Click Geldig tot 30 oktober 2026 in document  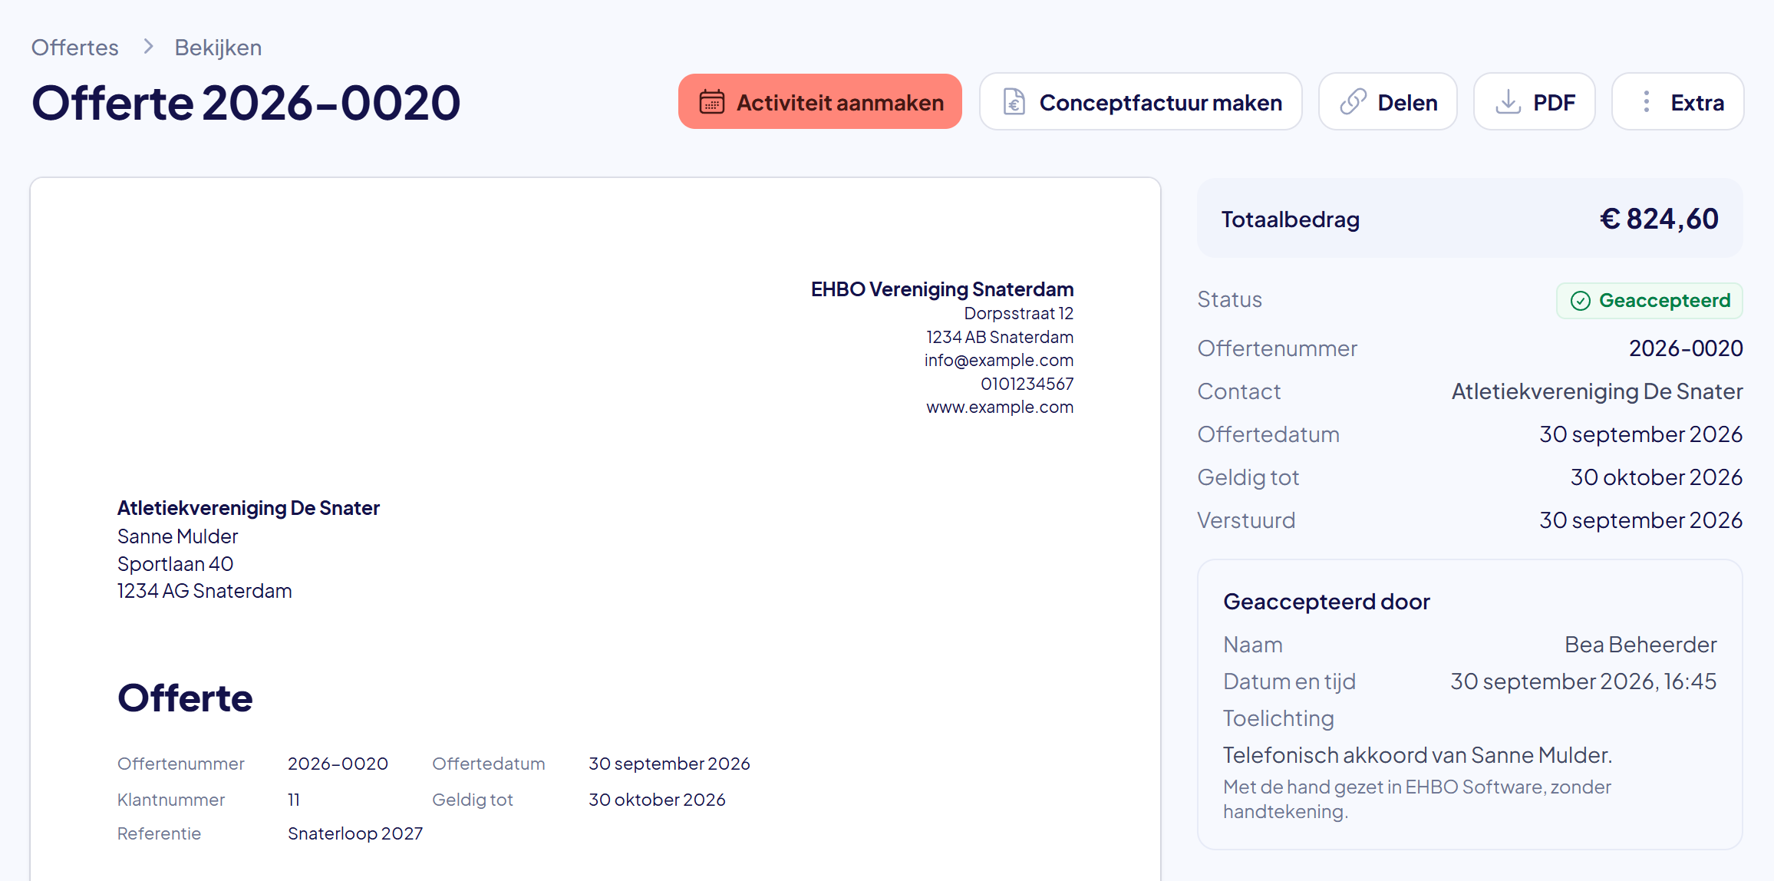pyautogui.click(x=657, y=800)
